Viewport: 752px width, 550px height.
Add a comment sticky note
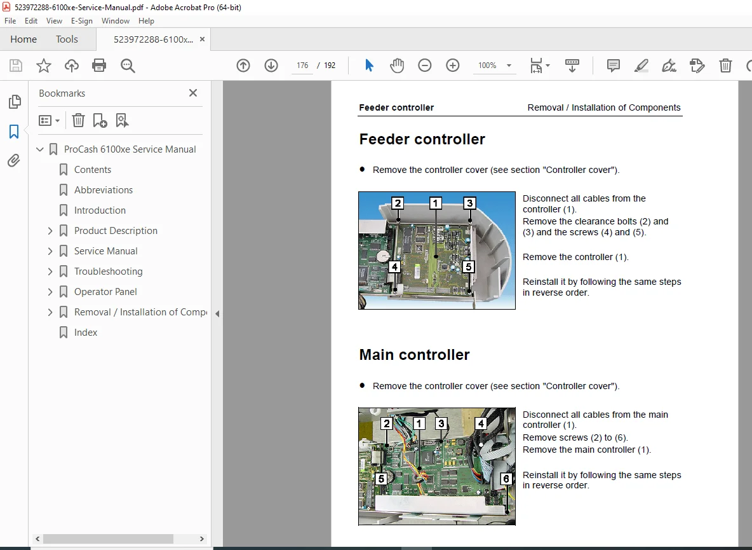point(613,65)
